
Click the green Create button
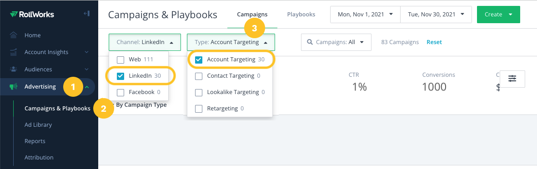click(x=498, y=15)
